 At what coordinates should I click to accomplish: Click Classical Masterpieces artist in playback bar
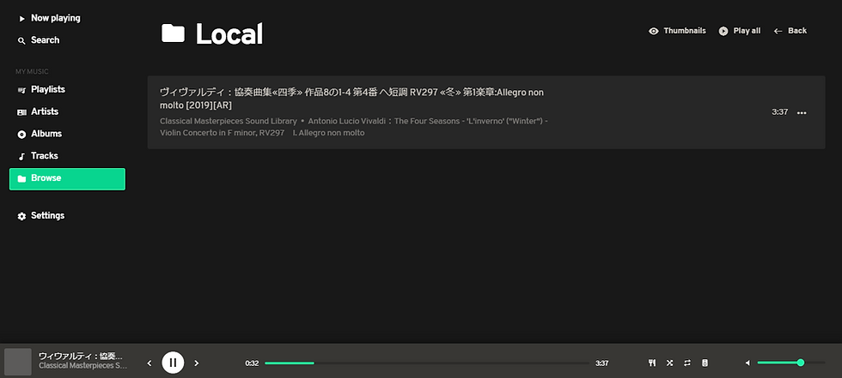[82, 366]
